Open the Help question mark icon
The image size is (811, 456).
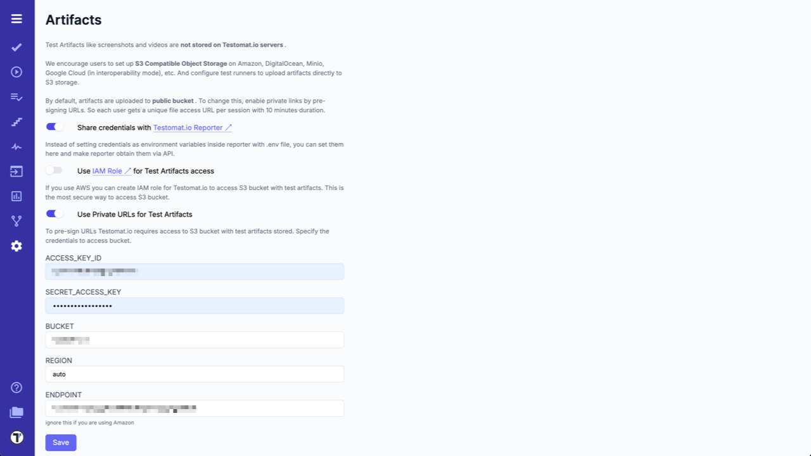click(x=16, y=388)
